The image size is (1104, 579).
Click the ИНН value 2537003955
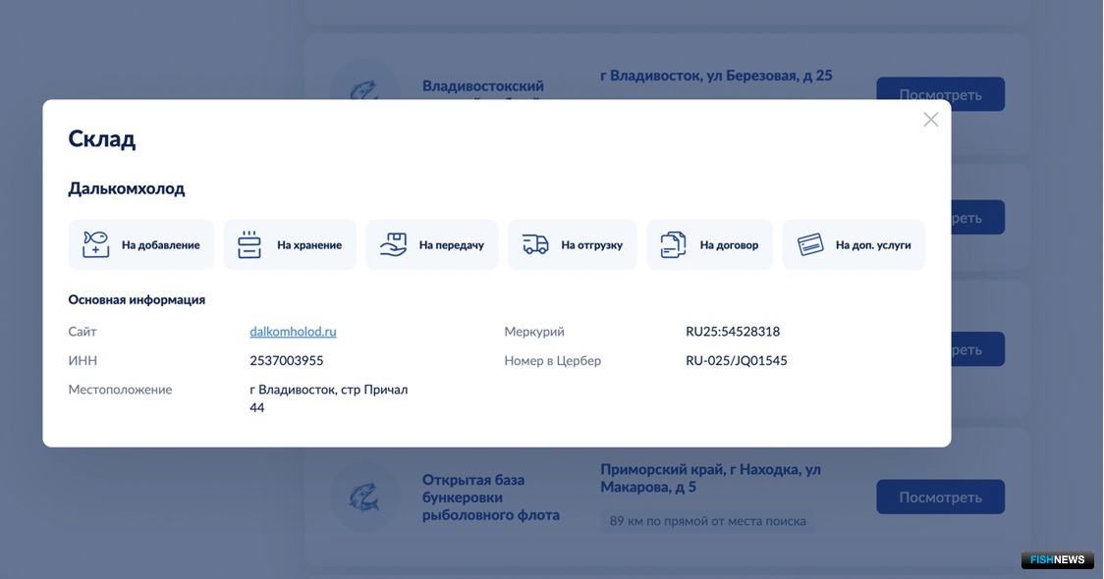[287, 361]
